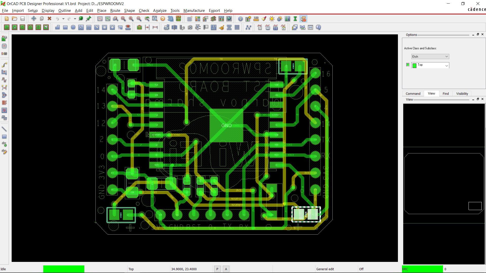The image size is (486, 273).
Task: Open the help question-mark icon
Action: pyautogui.click(x=318, y=27)
